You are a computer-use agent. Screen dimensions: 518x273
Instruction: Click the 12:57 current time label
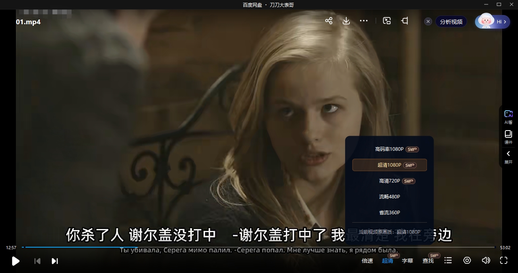[11, 248]
